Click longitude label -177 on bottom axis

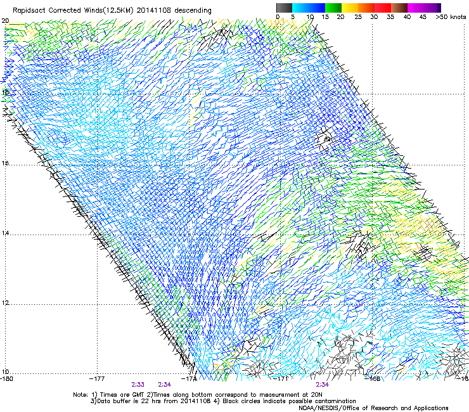[97, 378]
